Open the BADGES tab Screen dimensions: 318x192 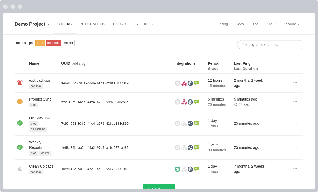(x=120, y=24)
